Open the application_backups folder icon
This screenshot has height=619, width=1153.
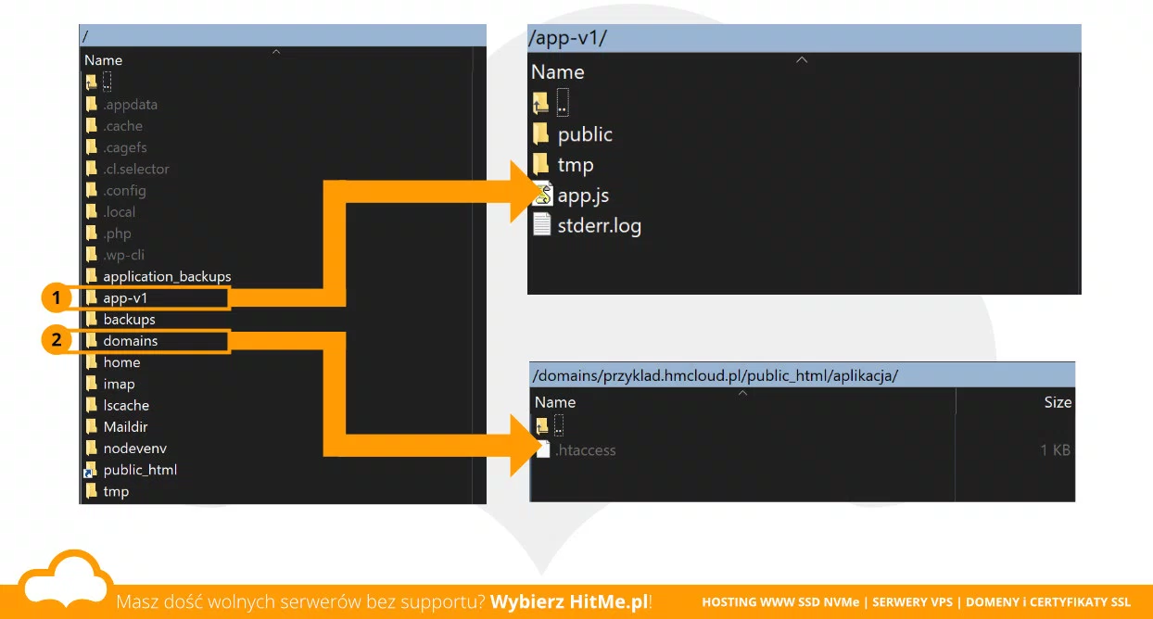pyautogui.click(x=91, y=276)
